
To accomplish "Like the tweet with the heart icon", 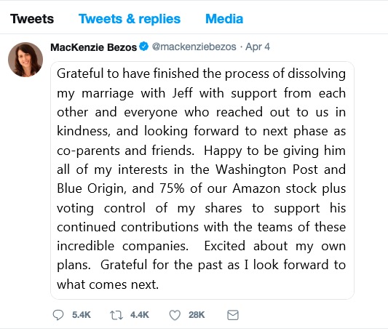I will coord(175,315).
